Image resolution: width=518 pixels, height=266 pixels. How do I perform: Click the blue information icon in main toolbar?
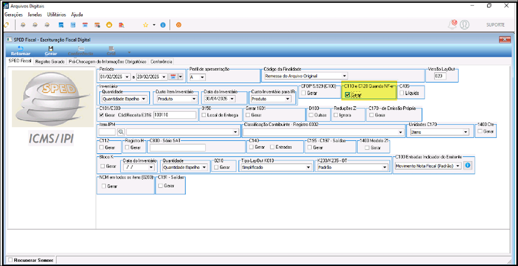point(162,25)
